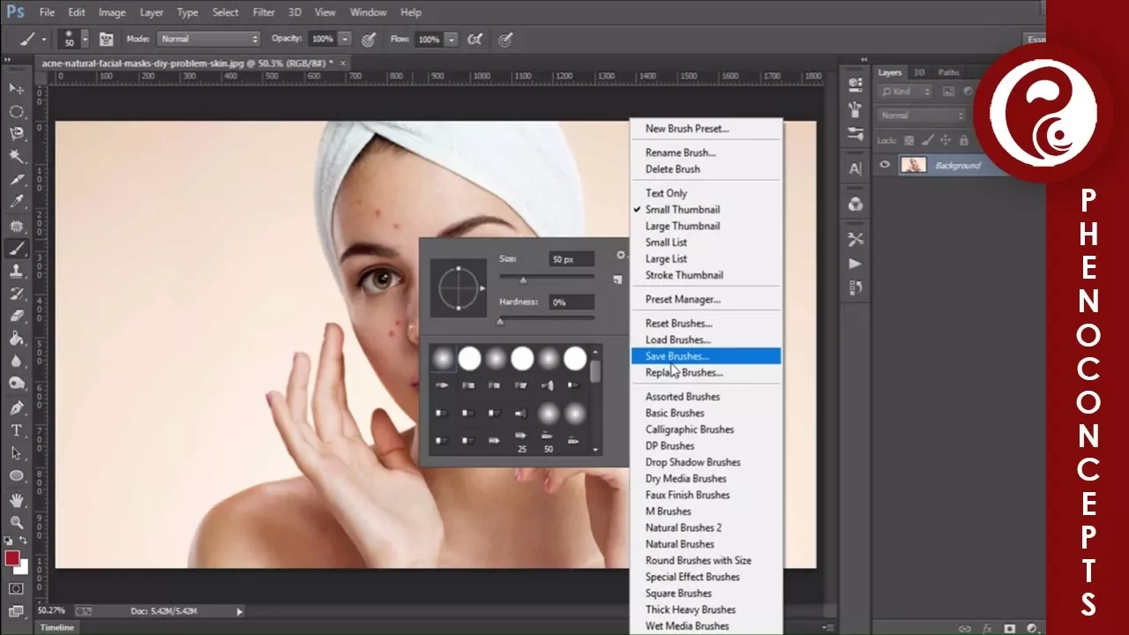This screenshot has height=635, width=1129.
Task: Hide the Background layer eye icon
Action: [x=885, y=165]
